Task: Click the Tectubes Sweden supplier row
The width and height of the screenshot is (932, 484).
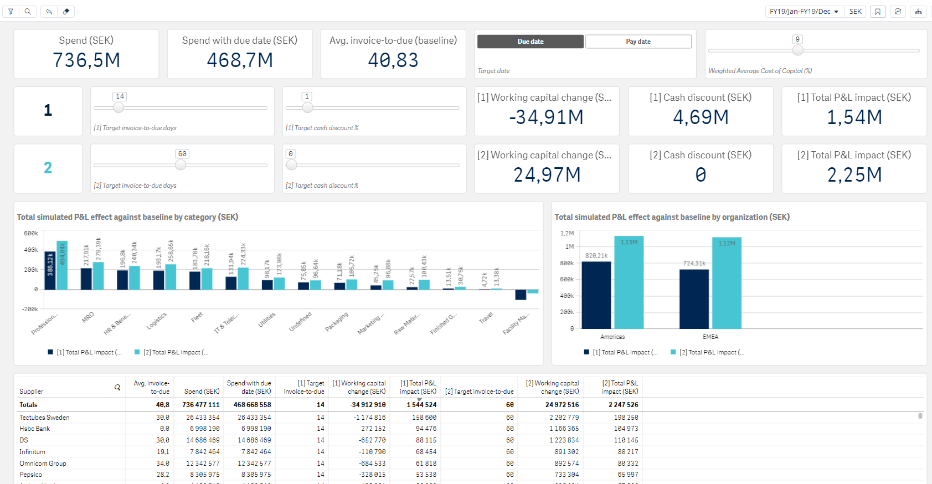Action: [44, 418]
